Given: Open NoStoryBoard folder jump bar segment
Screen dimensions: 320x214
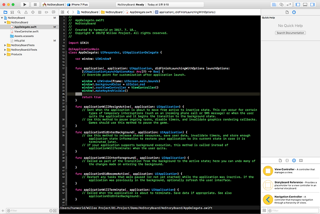Looking at the screenshot, I should tap(112, 12).
